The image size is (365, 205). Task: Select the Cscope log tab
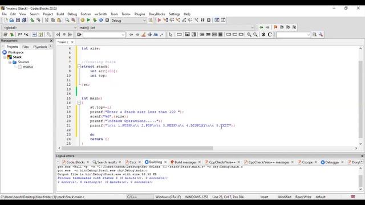(x=307, y=162)
